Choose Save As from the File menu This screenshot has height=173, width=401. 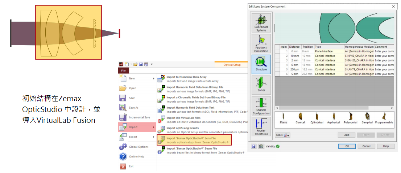(137, 108)
